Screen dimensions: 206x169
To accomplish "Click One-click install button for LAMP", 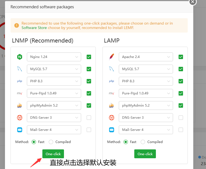I will 145,154.
